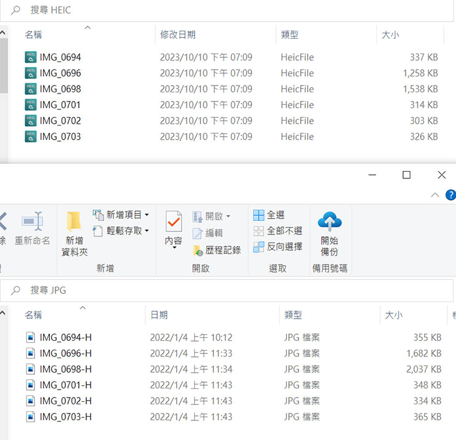This screenshot has width=456, height=440.
Task: Sort JPG window by 類型 column
Action: 293,315
